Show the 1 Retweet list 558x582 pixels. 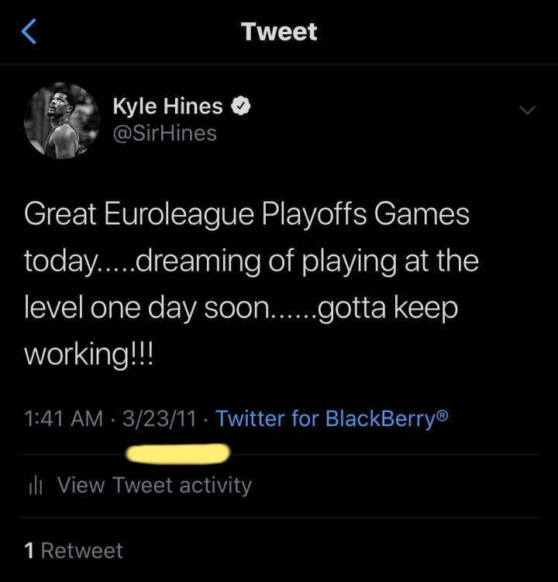pos(74,551)
